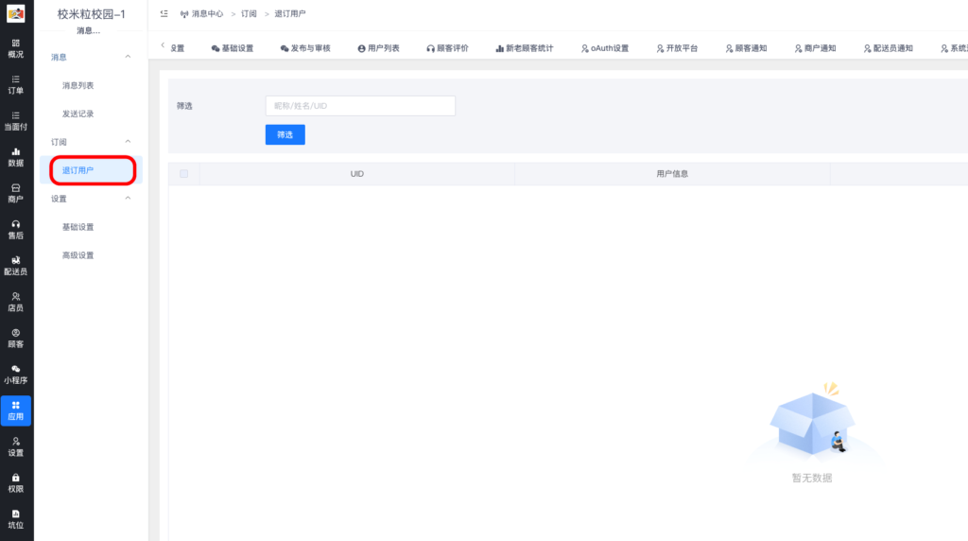
Task: Switch to the 商户通知 tab
Action: [x=816, y=48]
